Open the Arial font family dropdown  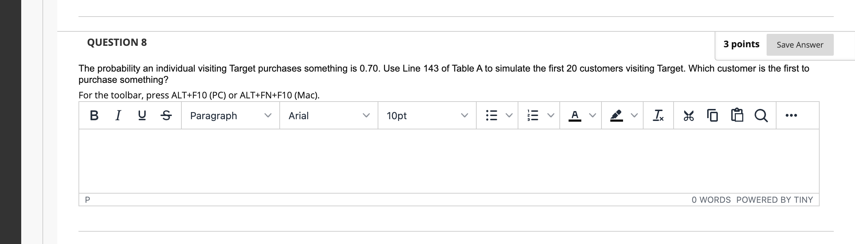tap(329, 116)
